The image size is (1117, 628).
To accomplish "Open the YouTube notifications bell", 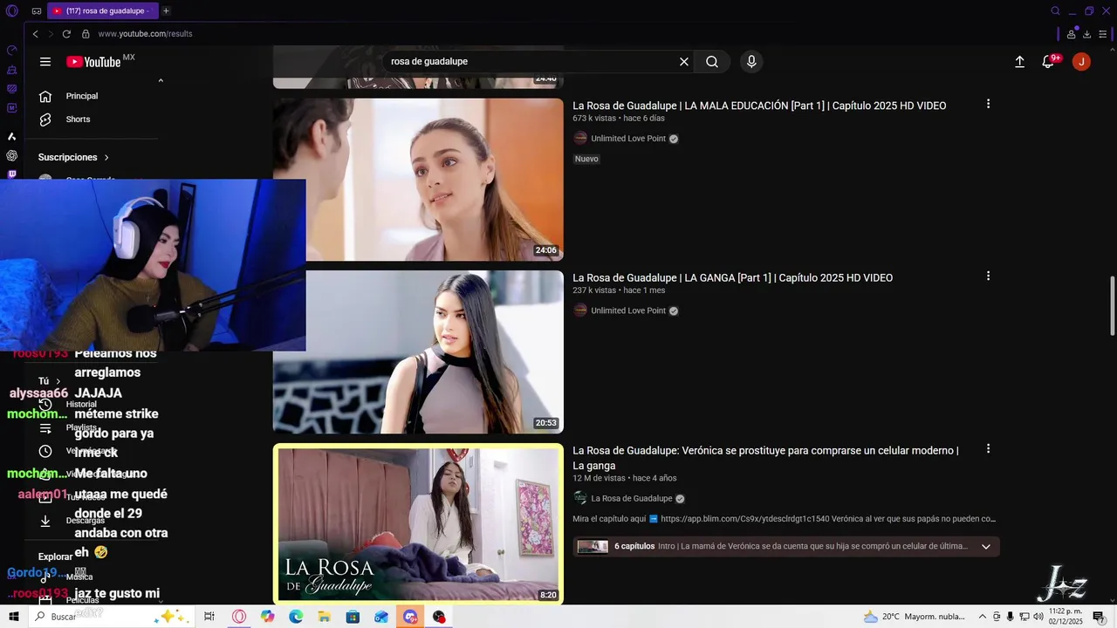I will click(1049, 62).
